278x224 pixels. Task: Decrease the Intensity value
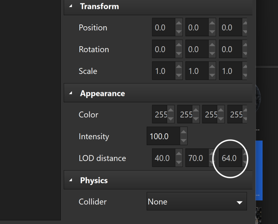click(183, 141)
